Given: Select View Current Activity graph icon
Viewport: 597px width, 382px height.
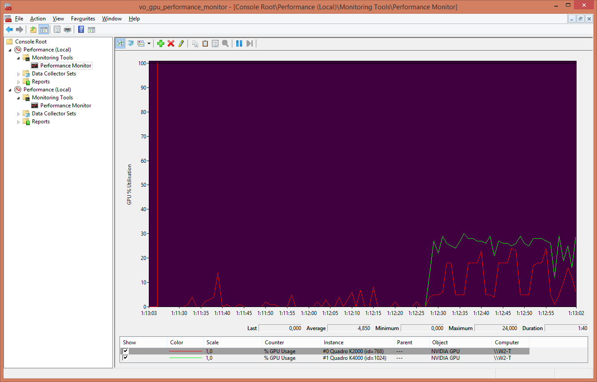Looking at the screenshot, I should 120,43.
